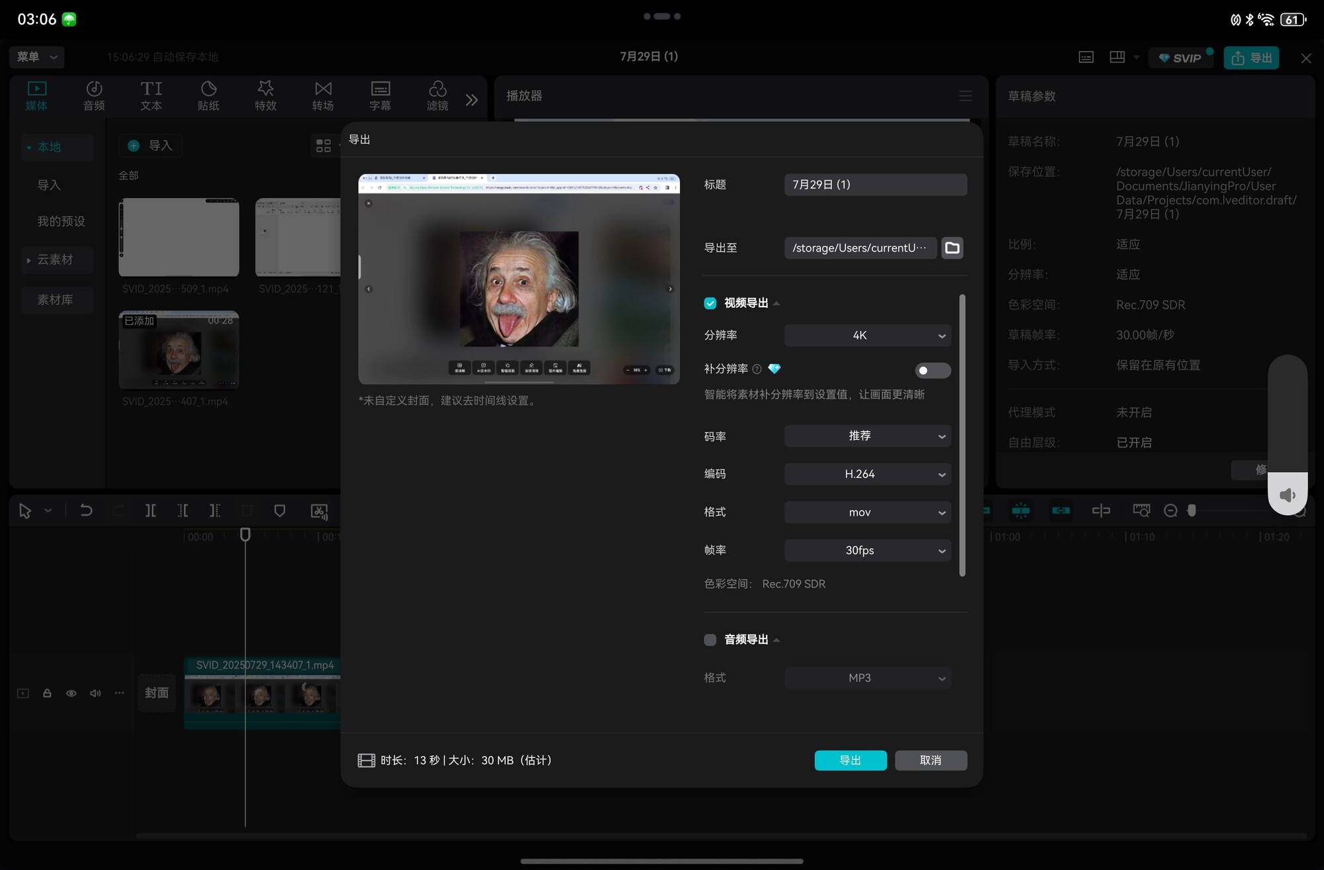Screen dimensions: 1324x870
Task: Open the 素材库 library
Action: [57, 300]
